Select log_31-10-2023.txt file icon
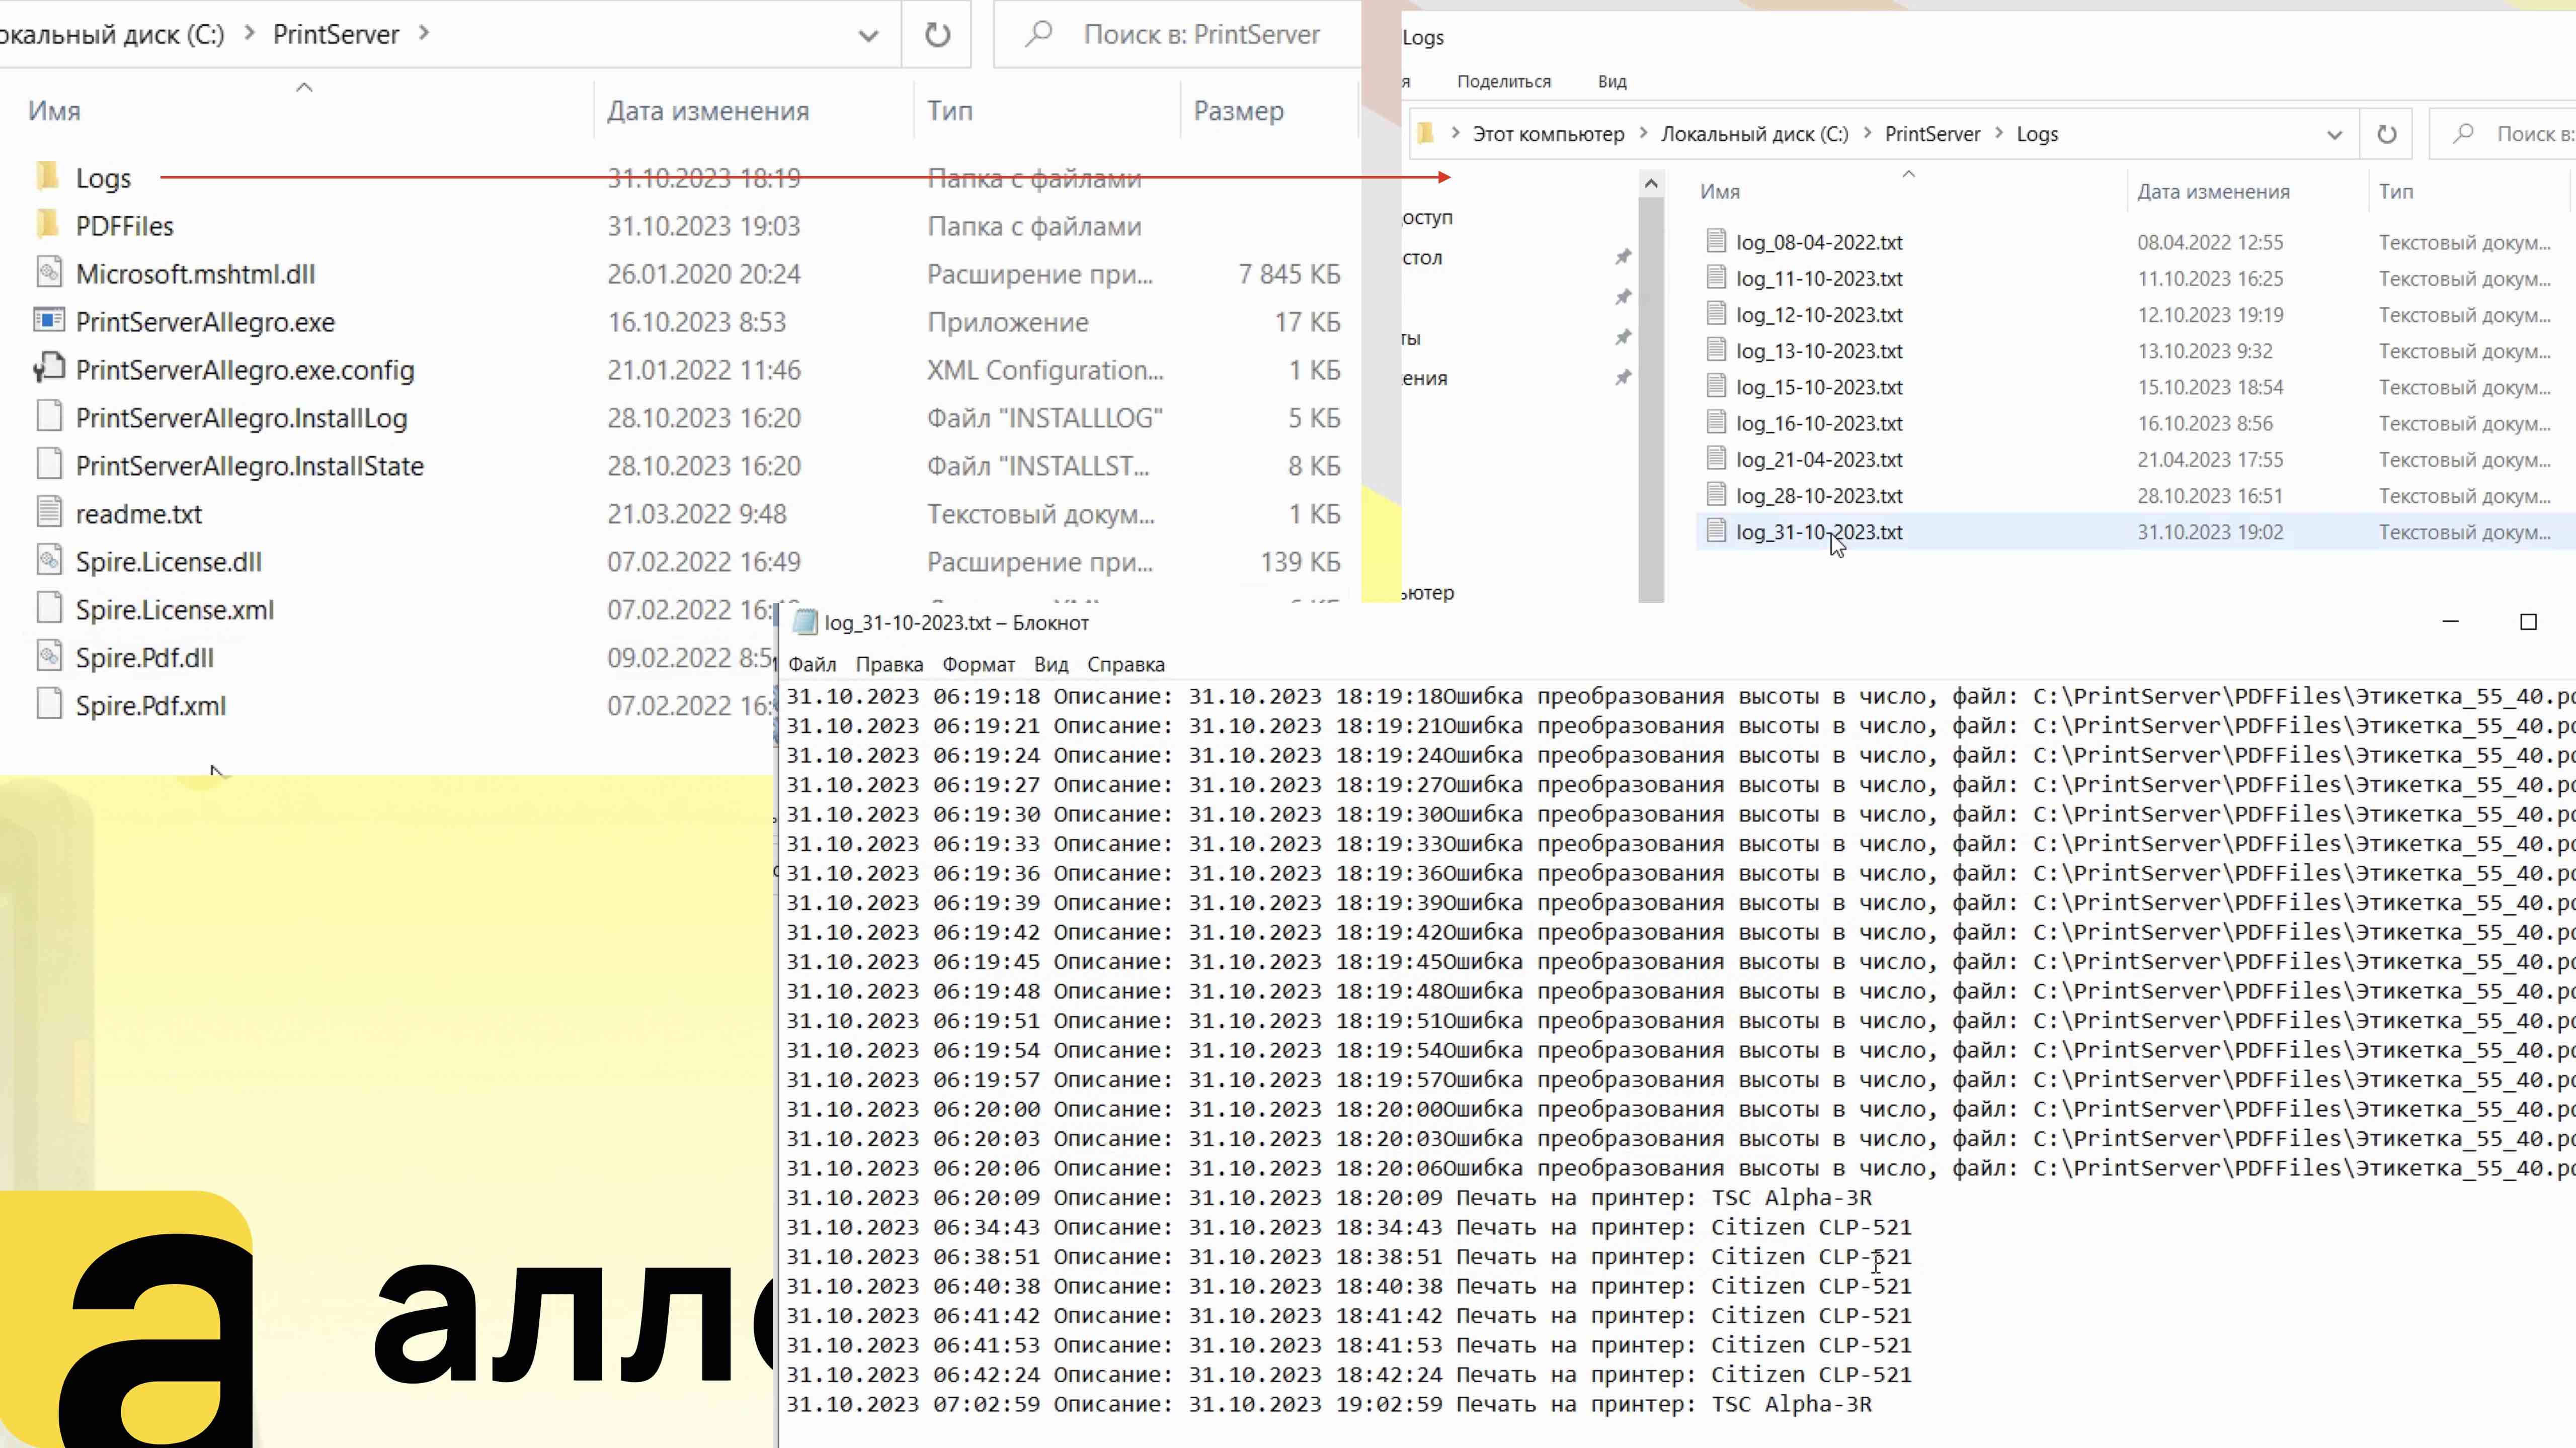 [x=1716, y=530]
